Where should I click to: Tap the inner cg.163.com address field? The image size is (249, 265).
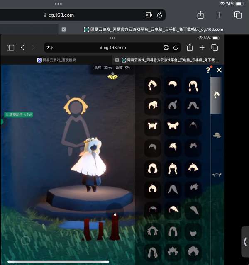click(112, 48)
